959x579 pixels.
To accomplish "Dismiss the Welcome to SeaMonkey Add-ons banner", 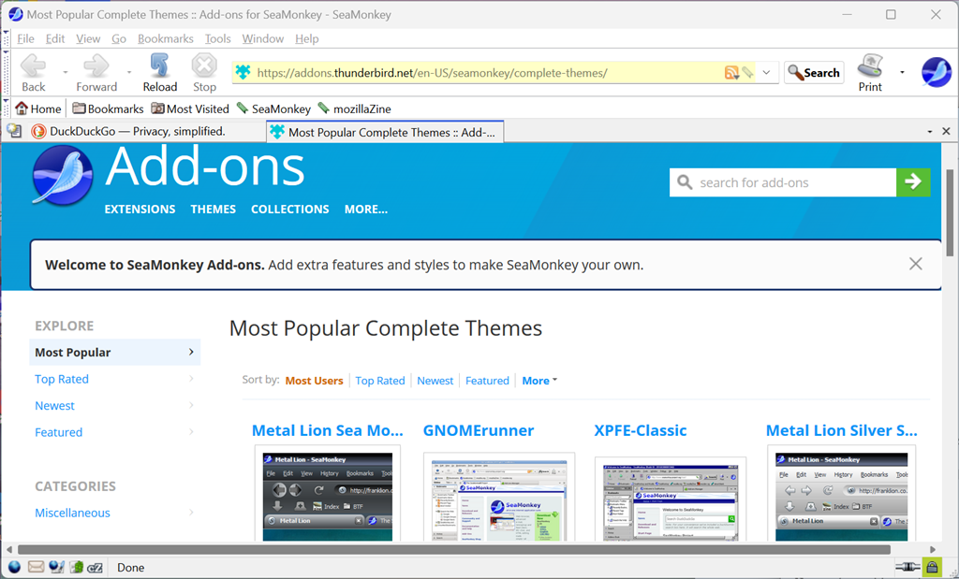I will (916, 264).
